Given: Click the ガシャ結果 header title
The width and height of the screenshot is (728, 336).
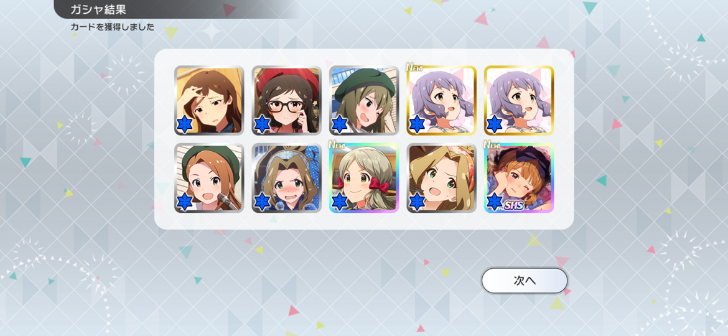Looking at the screenshot, I should pyautogui.click(x=98, y=9).
